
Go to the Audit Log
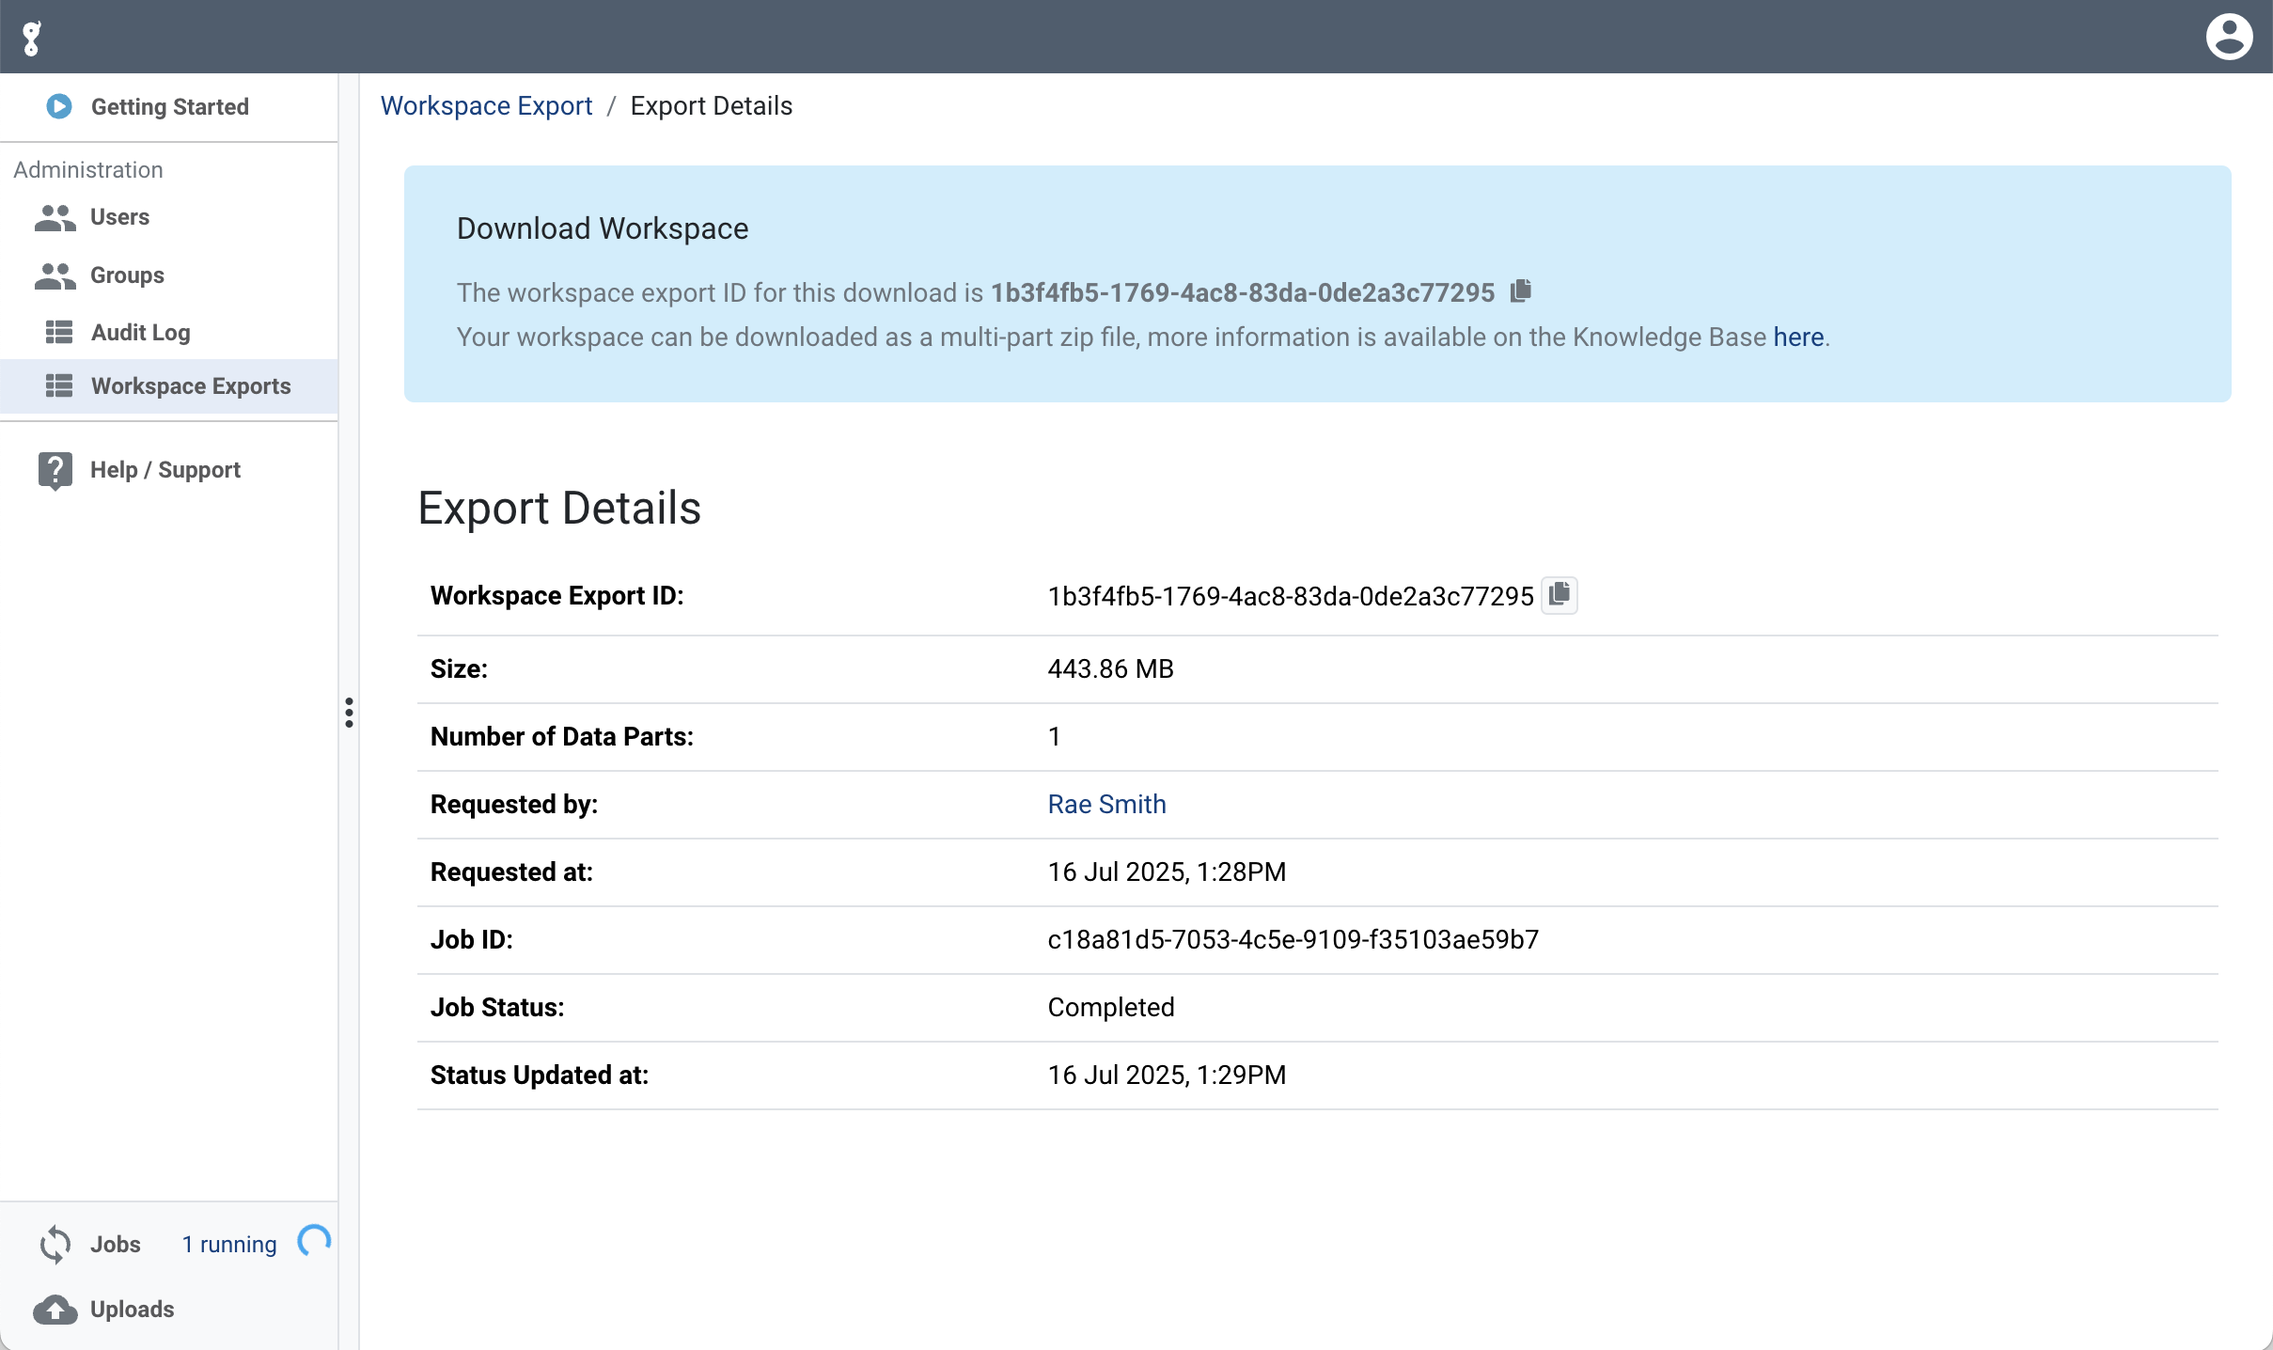(140, 333)
